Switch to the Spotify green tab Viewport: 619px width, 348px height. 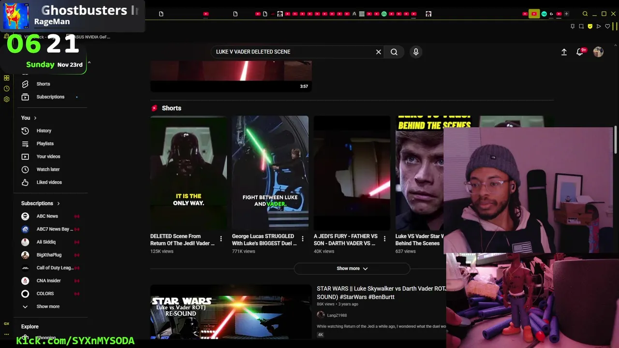[384, 14]
